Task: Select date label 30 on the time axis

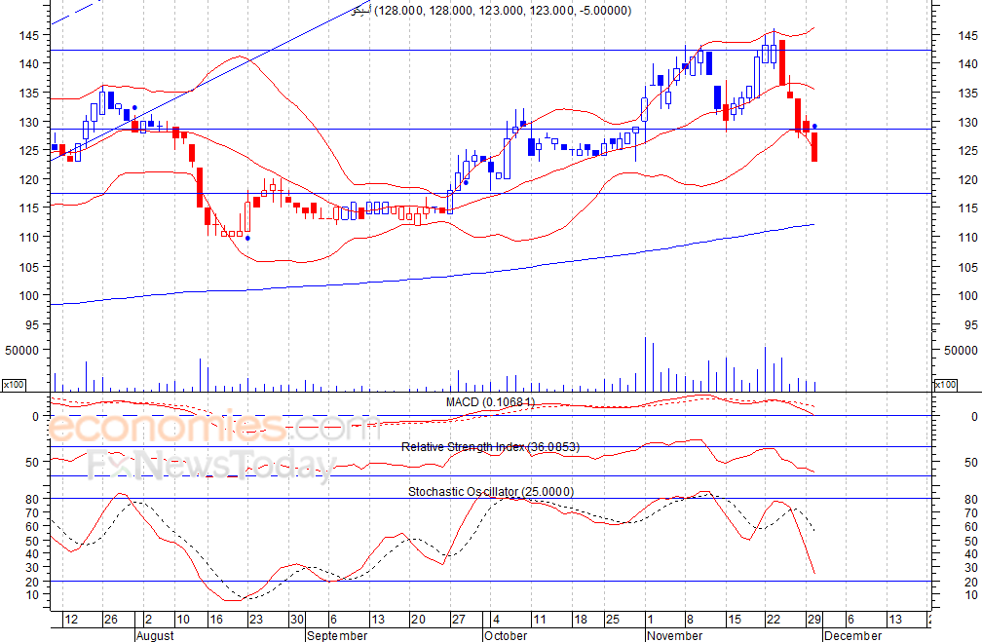Action: (296, 620)
